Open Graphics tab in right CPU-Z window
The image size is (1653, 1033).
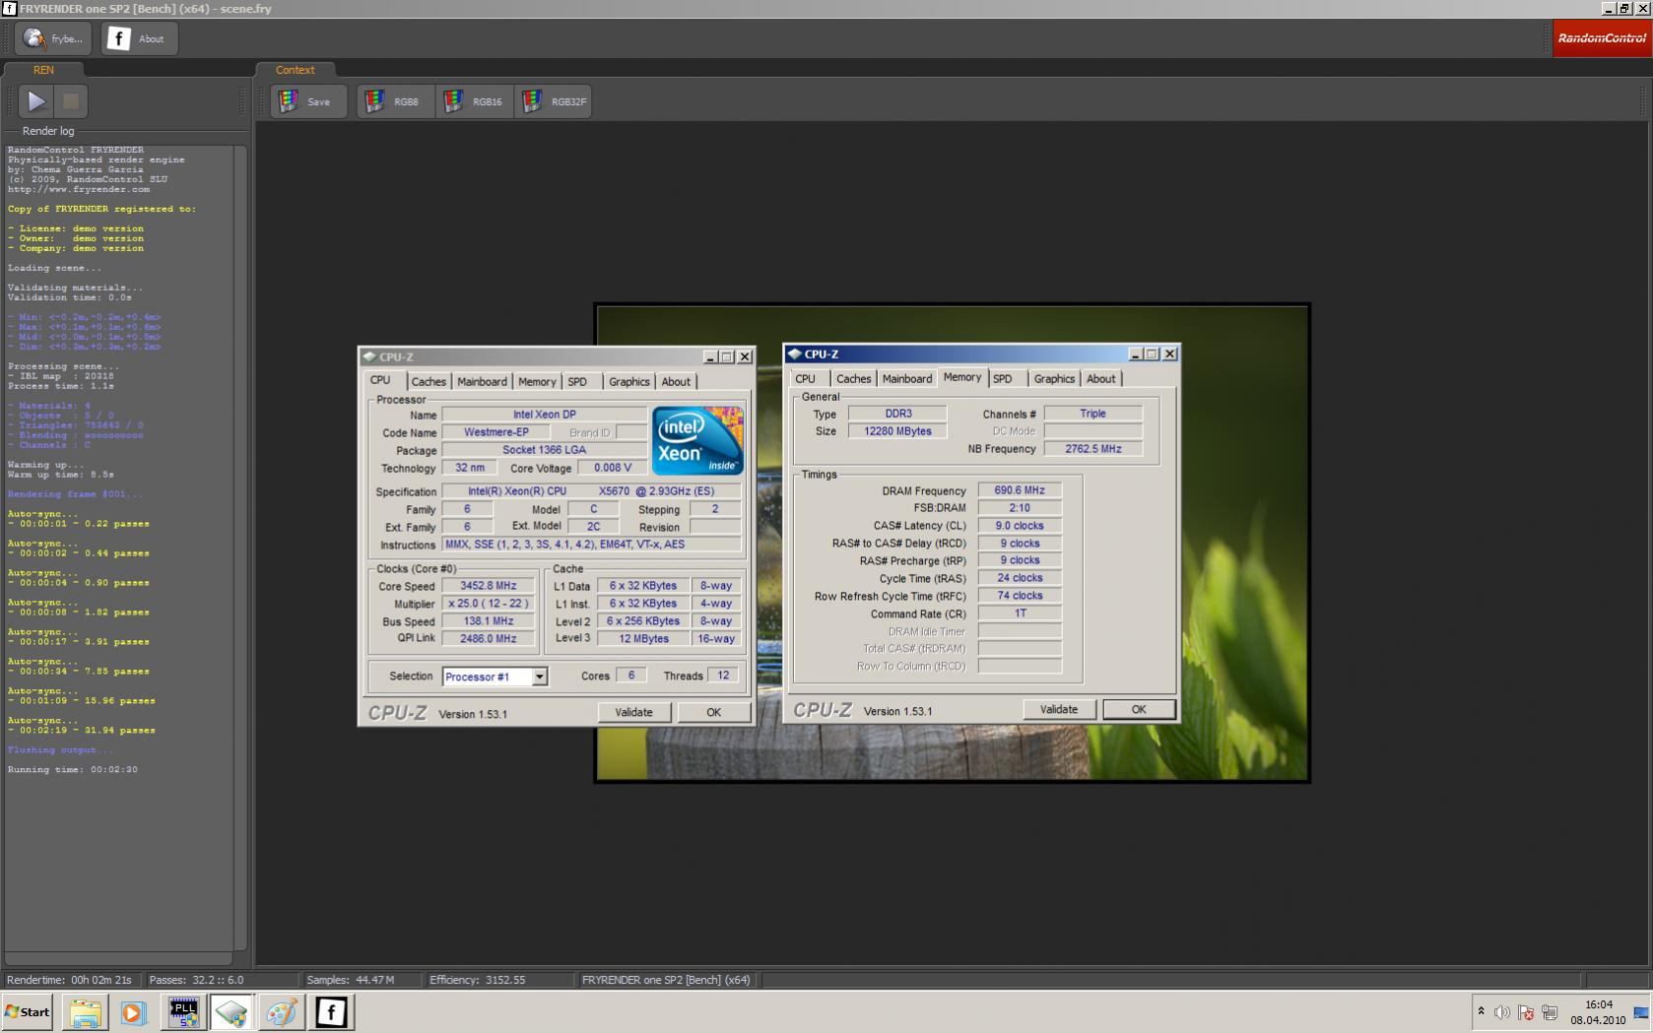coord(1053,379)
